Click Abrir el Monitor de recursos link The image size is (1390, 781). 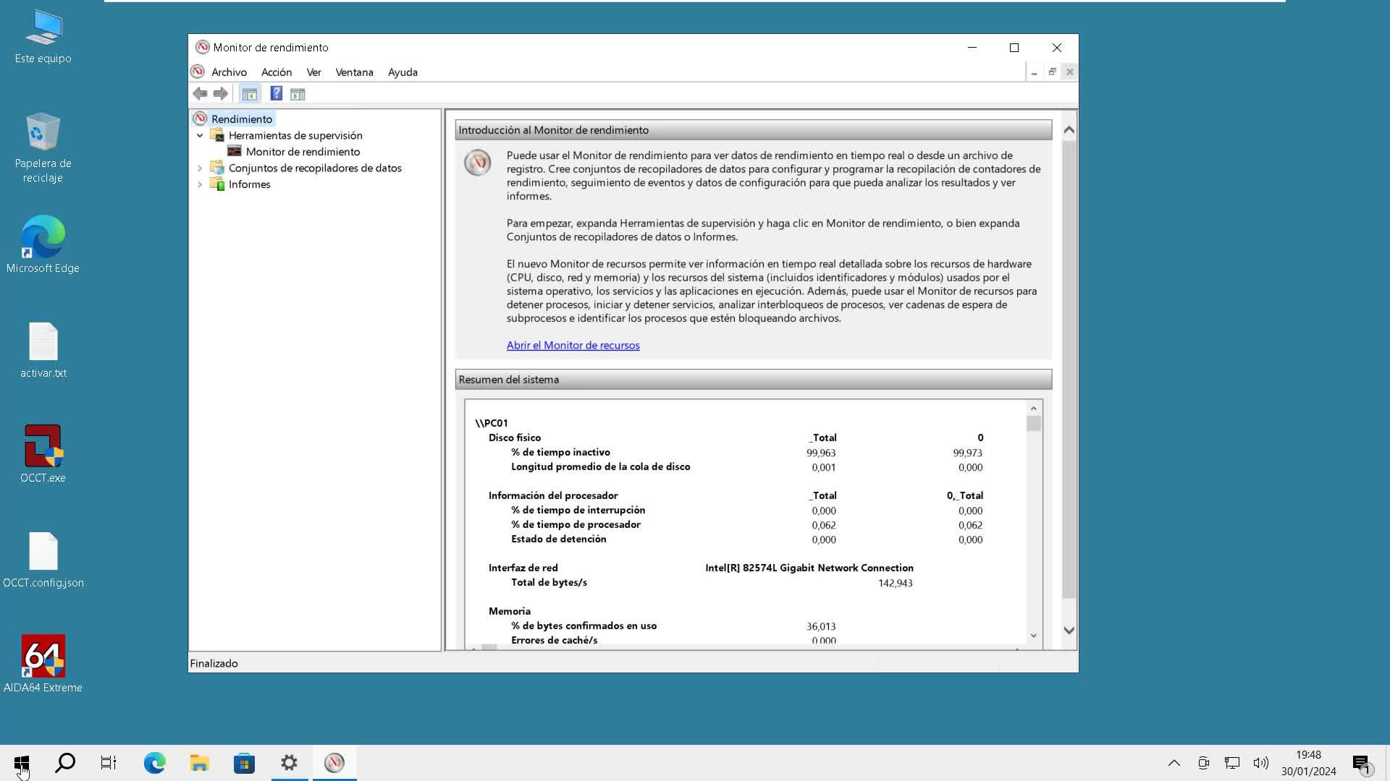(573, 345)
